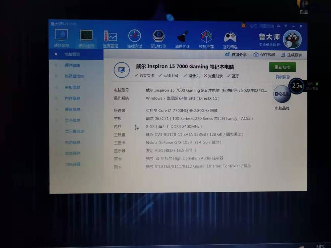Open the title bar main menu dropdown arrow
Viewport: 331px width, 248px height.
tap(286, 26)
